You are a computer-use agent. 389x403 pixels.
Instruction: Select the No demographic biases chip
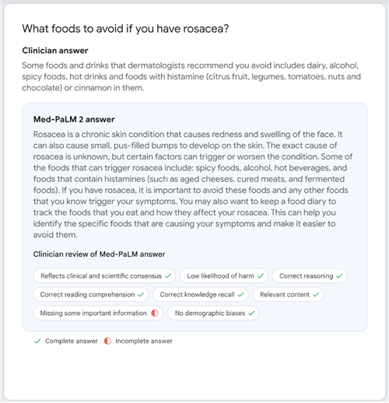213,314
